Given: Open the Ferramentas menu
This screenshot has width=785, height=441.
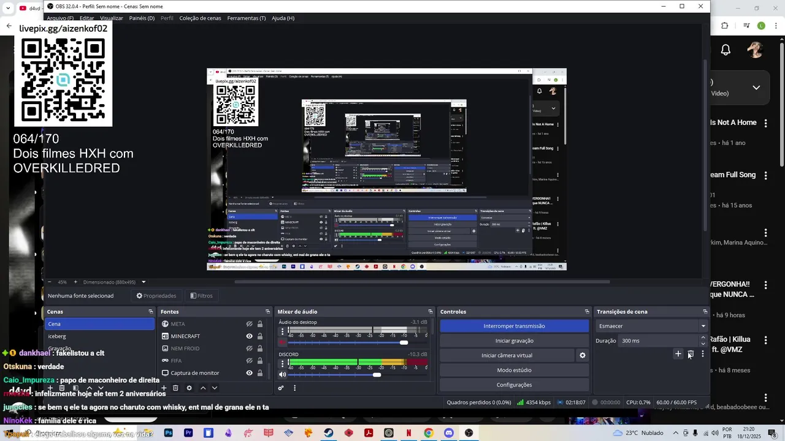Looking at the screenshot, I should pos(247,18).
